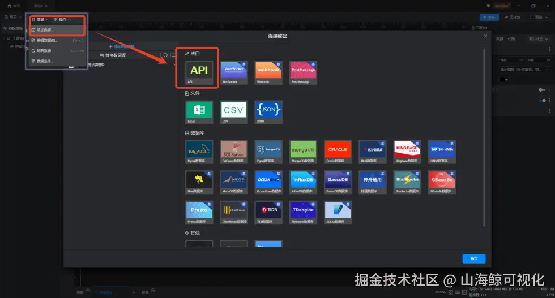Select the API data source tile
Viewport: 555px width, 298px height.
pos(199,73)
